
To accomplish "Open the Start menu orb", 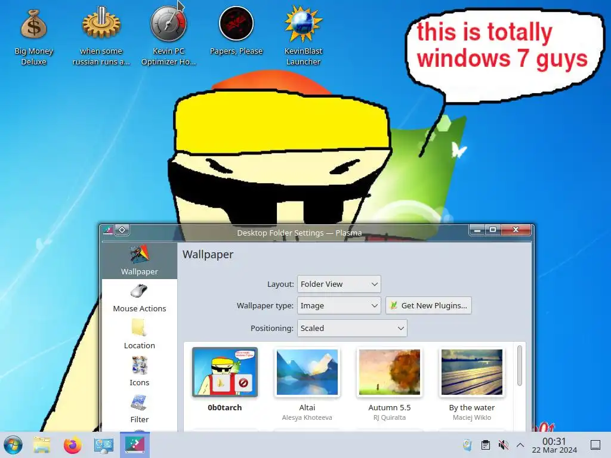I will click(13, 445).
